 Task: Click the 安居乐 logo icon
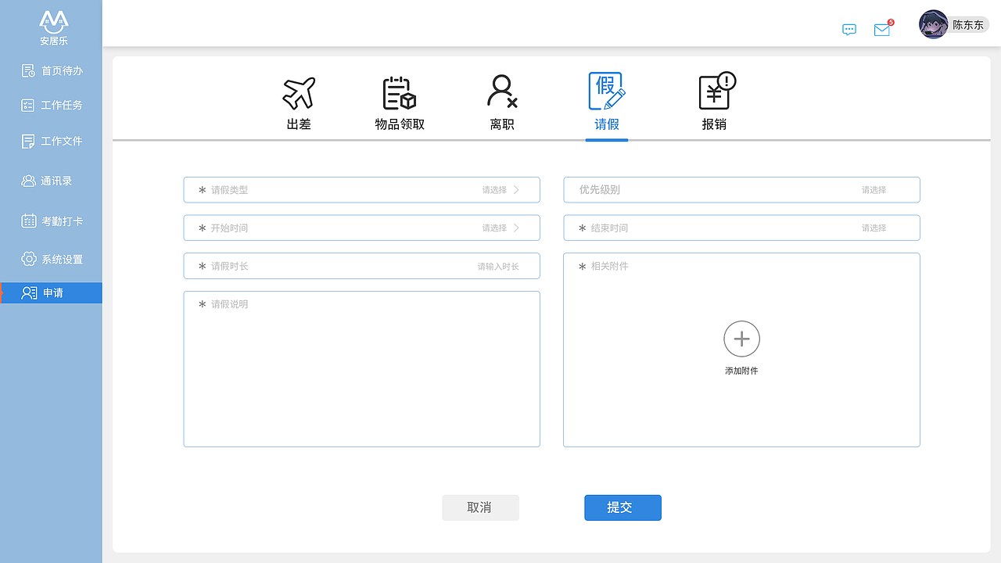[54, 21]
